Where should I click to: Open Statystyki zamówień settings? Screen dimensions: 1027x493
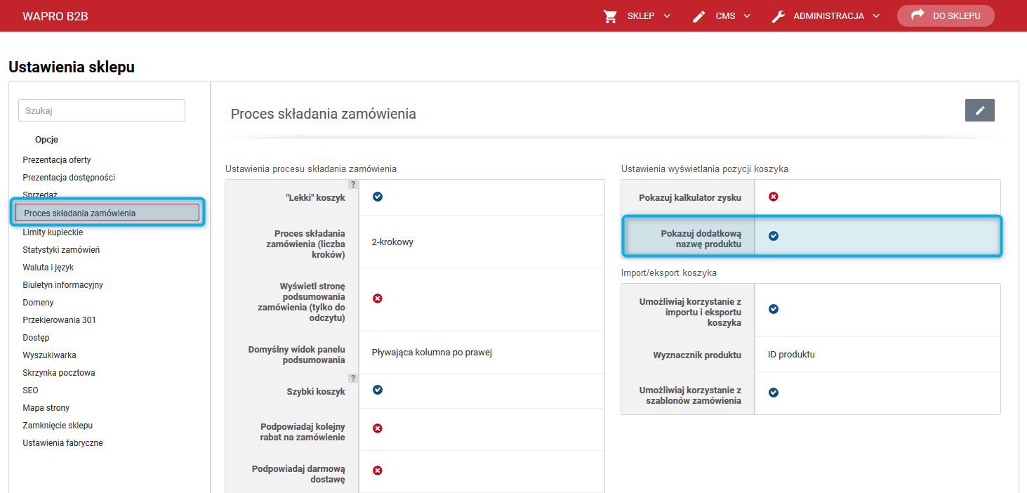pos(61,250)
